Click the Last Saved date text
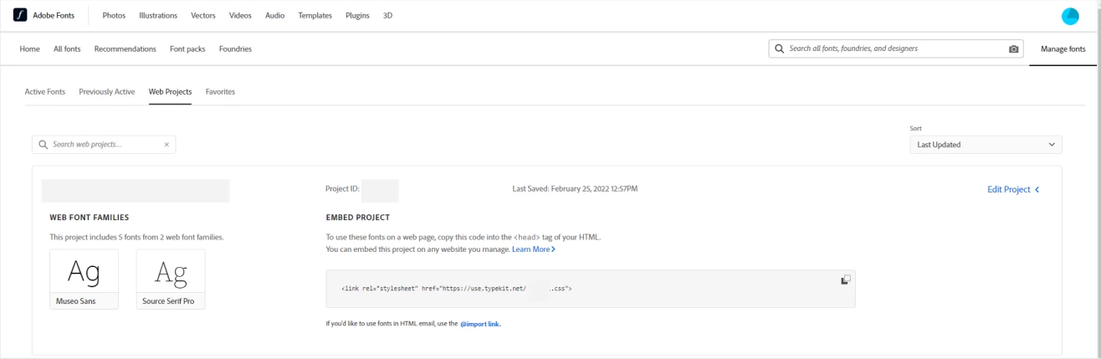1101x359 pixels. coord(575,189)
